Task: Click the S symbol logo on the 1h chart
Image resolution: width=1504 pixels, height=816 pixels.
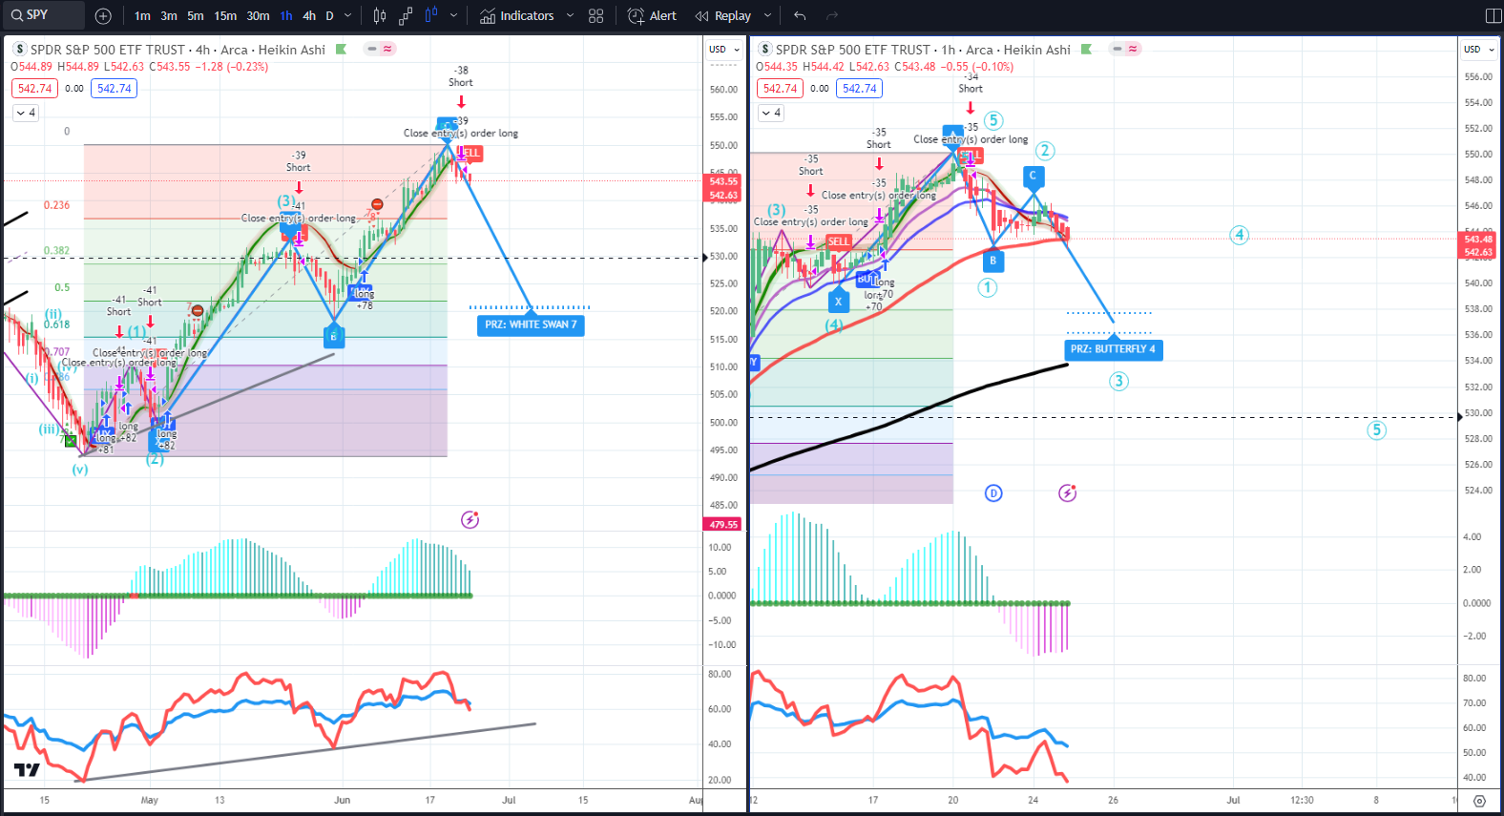Action: (764, 49)
